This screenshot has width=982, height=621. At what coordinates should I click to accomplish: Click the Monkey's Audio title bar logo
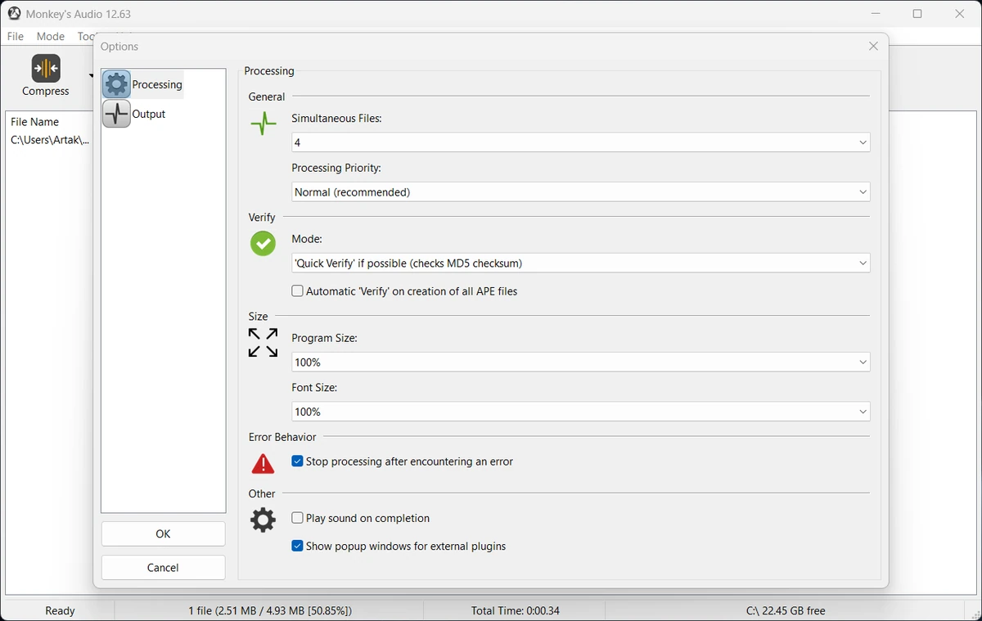coord(14,14)
